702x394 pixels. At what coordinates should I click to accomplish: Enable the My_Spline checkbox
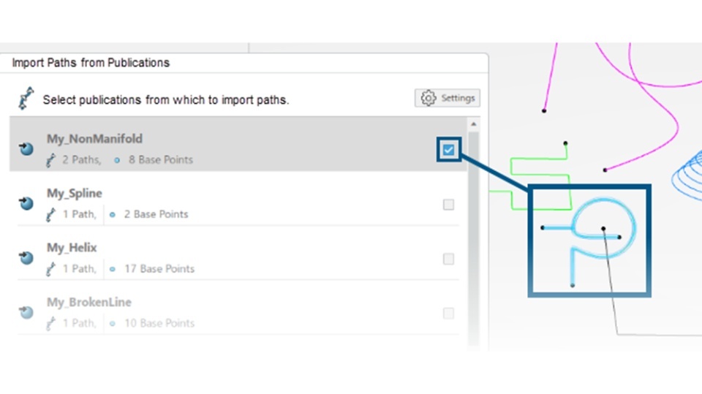[448, 205]
